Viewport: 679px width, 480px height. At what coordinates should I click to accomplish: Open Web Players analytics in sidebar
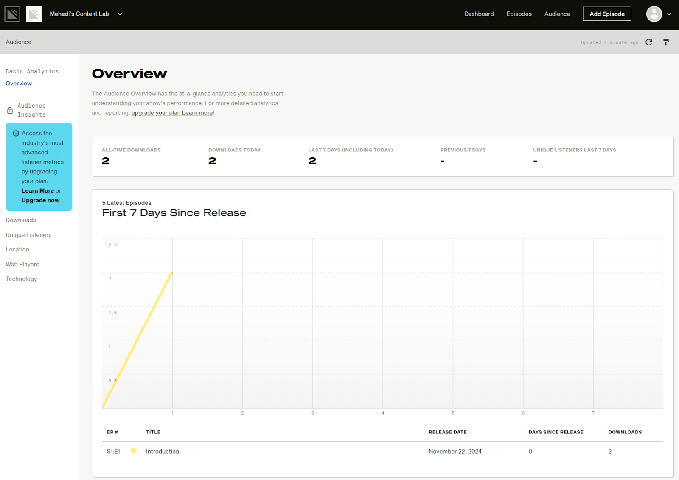pos(22,264)
